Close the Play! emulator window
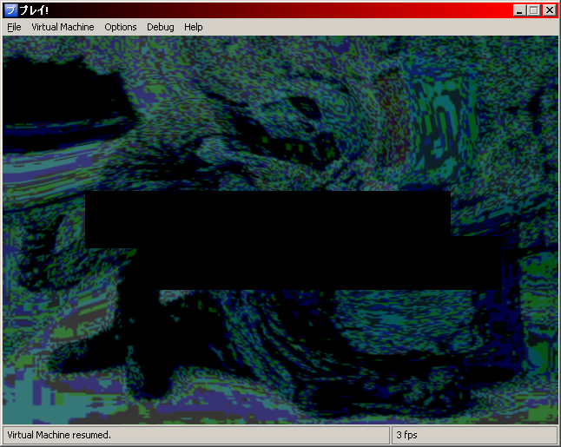 click(x=549, y=10)
